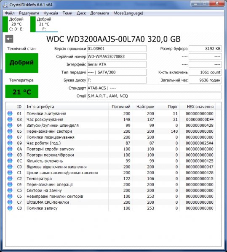
Task: Click status orb for C7 UltraDMA CRC-помилки
Action: click(10, 202)
